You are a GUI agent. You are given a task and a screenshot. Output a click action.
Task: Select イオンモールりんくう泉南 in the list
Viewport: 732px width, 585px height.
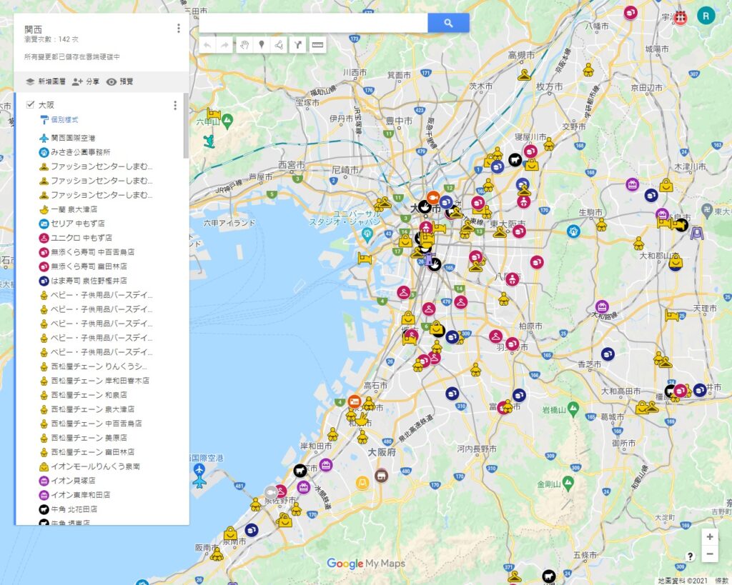[96, 466]
